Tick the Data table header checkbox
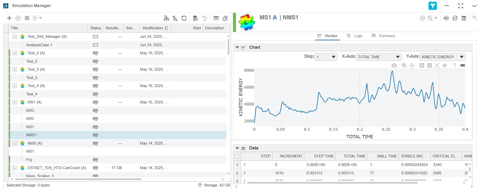This screenshot has width=477, height=191. click(x=237, y=156)
